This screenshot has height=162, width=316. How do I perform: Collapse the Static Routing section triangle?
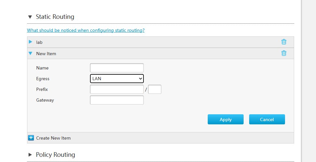30,17
